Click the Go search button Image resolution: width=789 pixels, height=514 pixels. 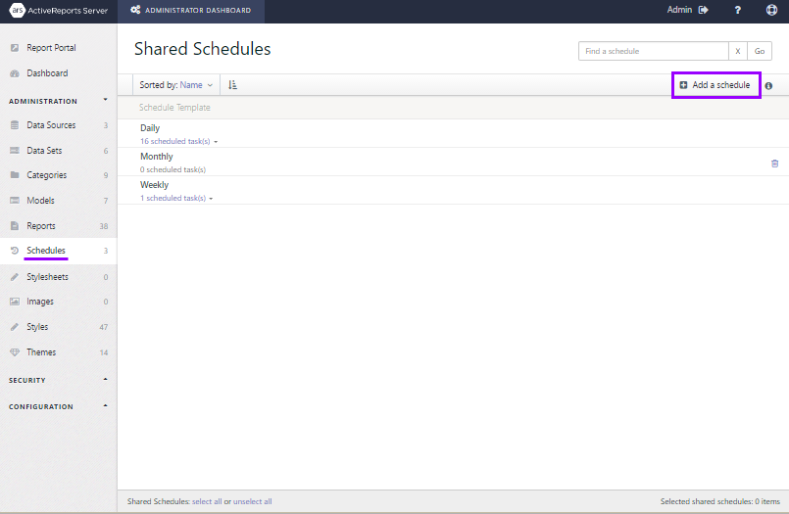[x=760, y=51]
